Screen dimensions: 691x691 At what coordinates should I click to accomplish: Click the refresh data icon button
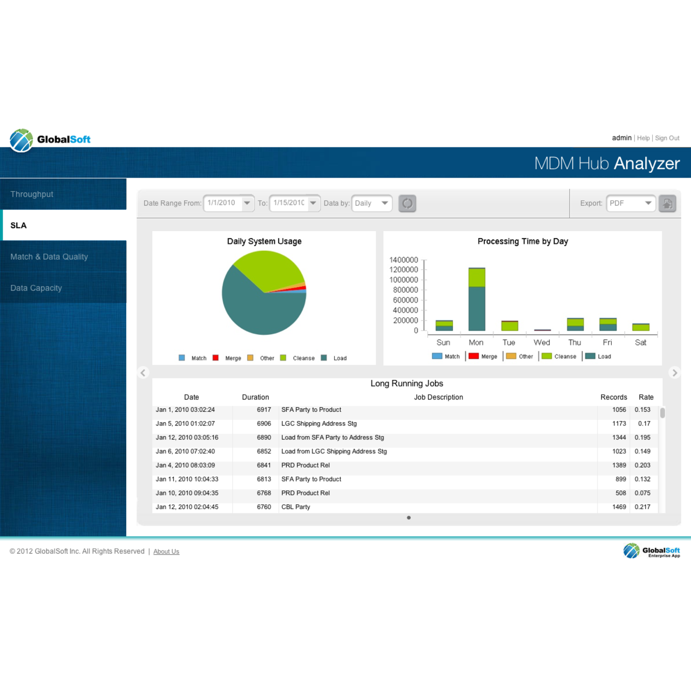tap(407, 204)
